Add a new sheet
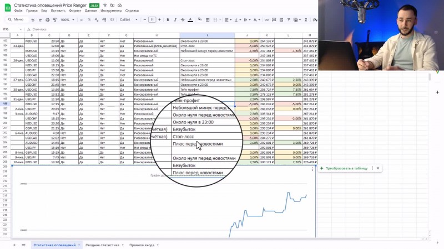 tap(14, 245)
